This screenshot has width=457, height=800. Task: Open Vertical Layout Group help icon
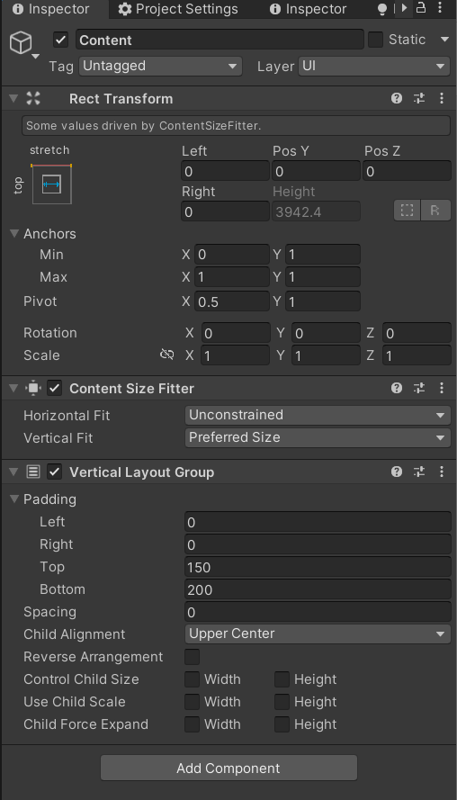[x=397, y=472]
